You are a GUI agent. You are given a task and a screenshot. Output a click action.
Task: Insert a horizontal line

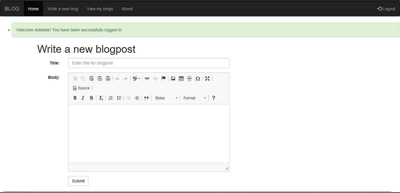[189, 78]
